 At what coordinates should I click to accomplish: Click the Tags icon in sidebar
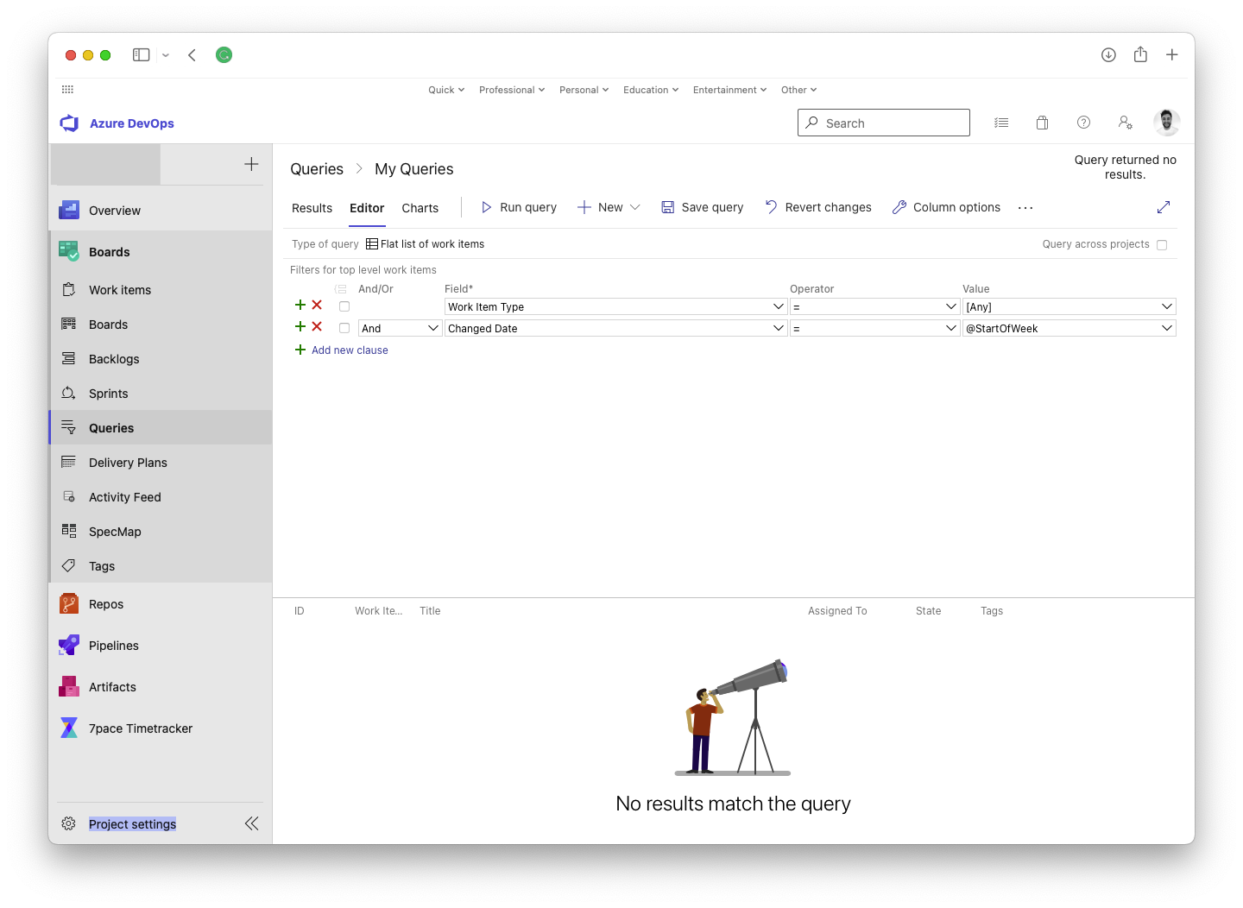pyautogui.click(x=69, y=565)
